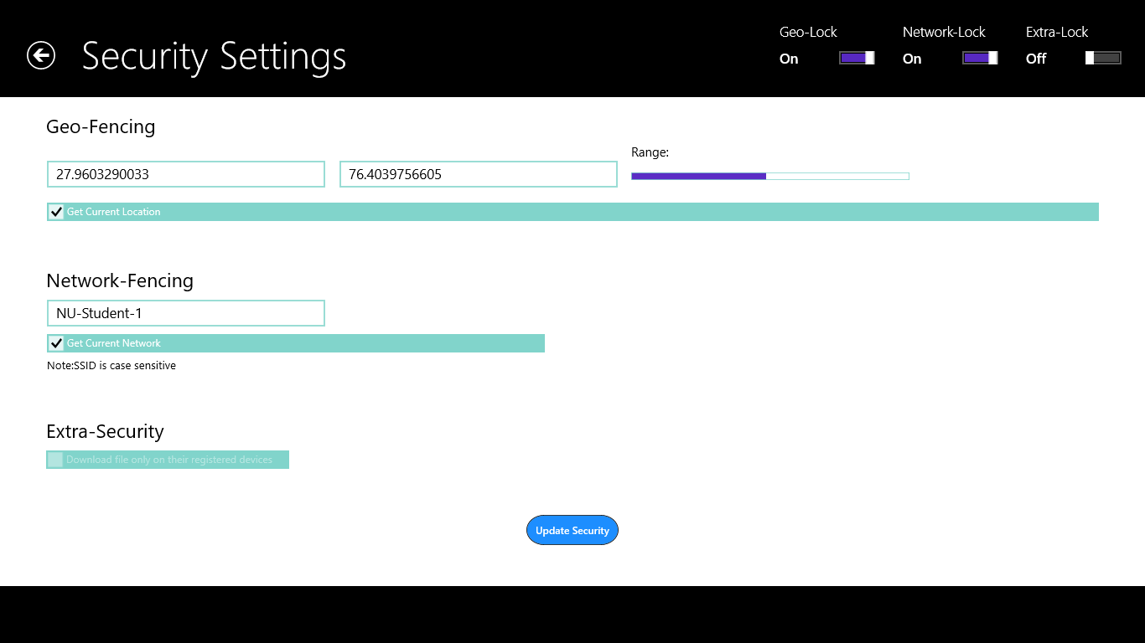Focus the longitude field showing 76.4039756605

tap(479, 174)
